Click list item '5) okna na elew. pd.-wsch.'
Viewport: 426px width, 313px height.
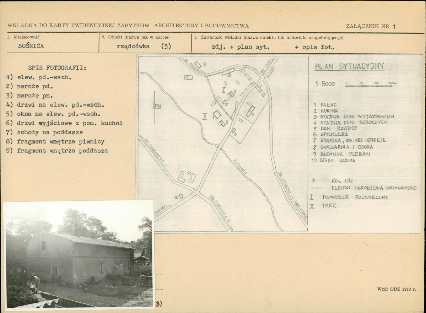pyautogui.click(x=53, y=114)
